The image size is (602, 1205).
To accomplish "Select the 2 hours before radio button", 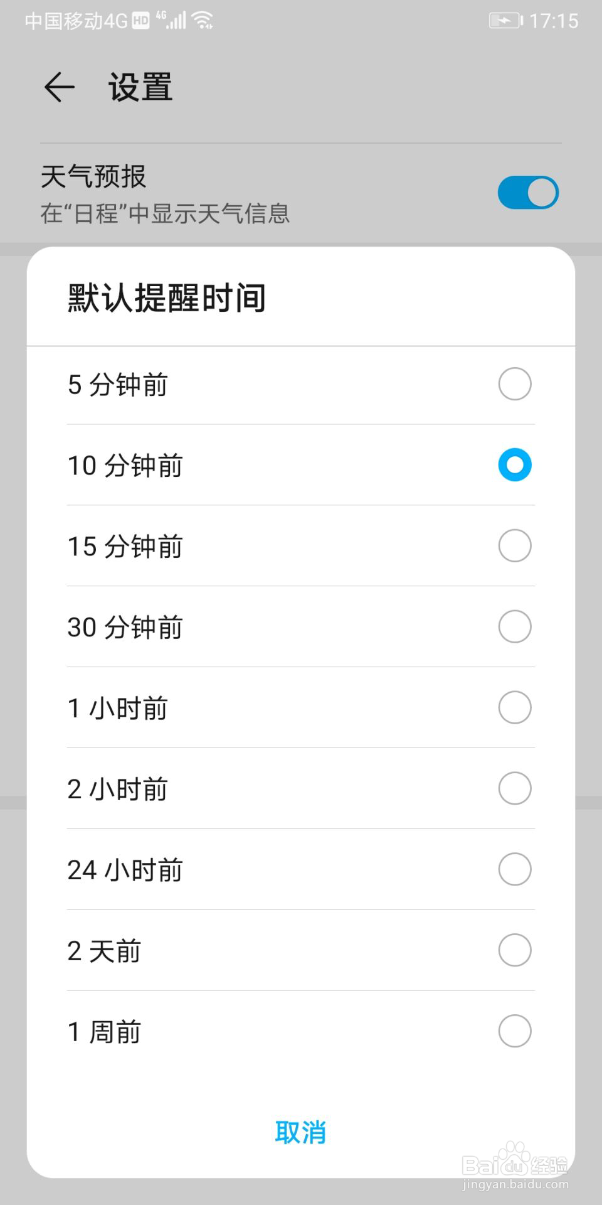I will (514, 789).
